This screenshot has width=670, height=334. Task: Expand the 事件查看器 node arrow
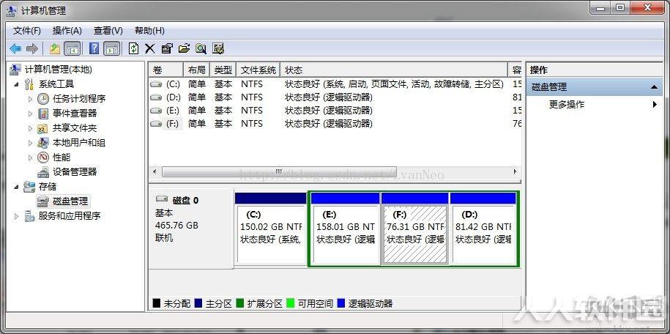(x=30, y=114)
